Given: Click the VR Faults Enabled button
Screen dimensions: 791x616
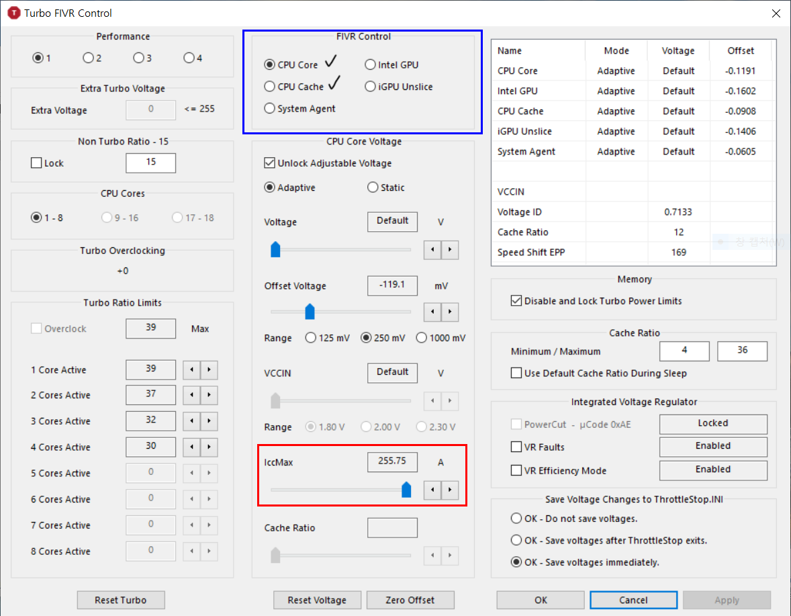Looking at the screenshot, I should [x=713, y=446].
